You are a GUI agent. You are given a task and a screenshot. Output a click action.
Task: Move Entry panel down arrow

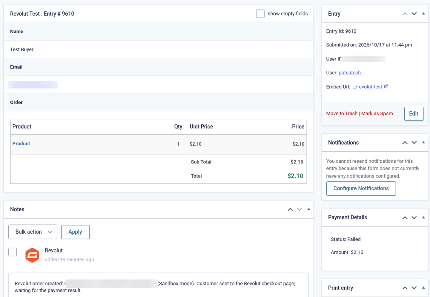414,14
